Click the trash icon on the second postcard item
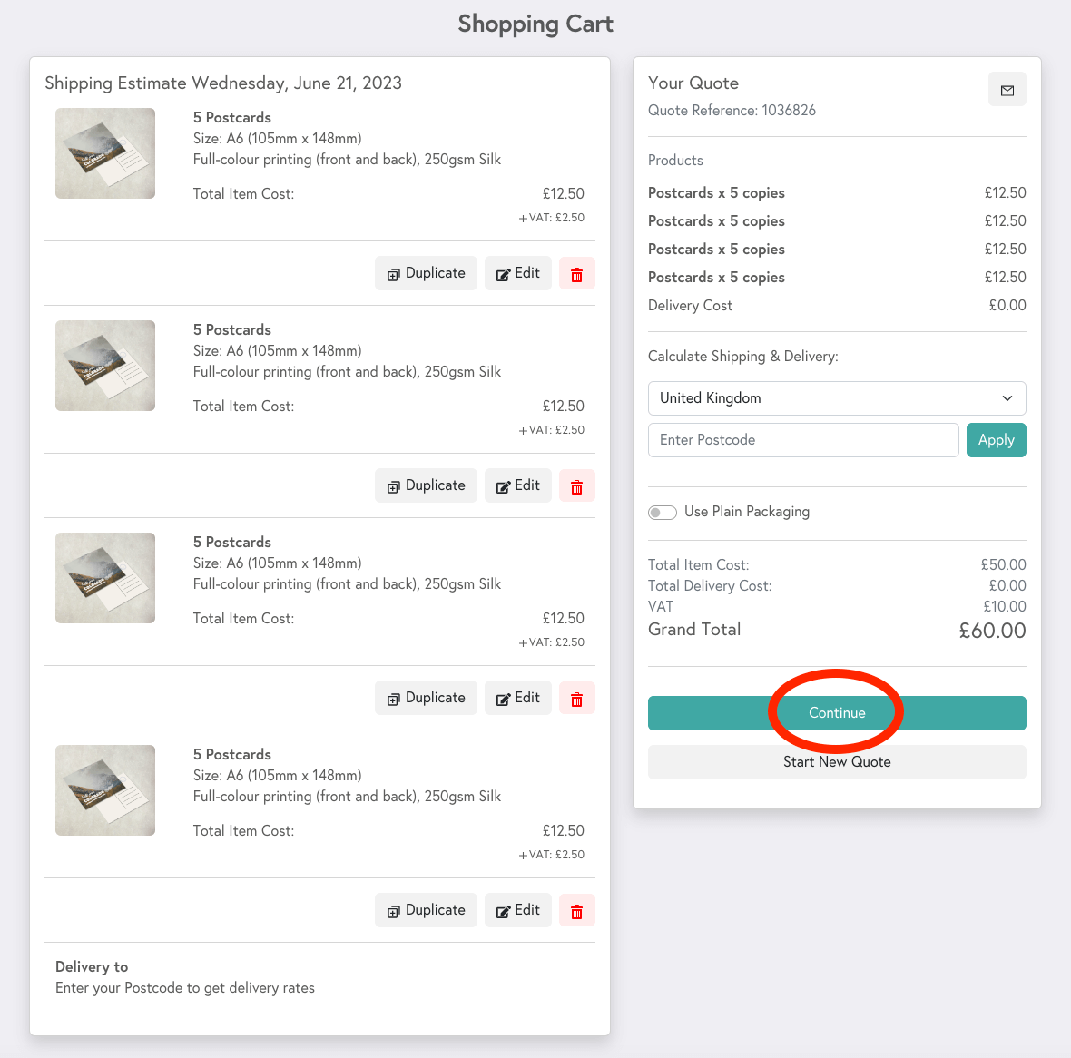1071x1058 pixels. [576, 485]
